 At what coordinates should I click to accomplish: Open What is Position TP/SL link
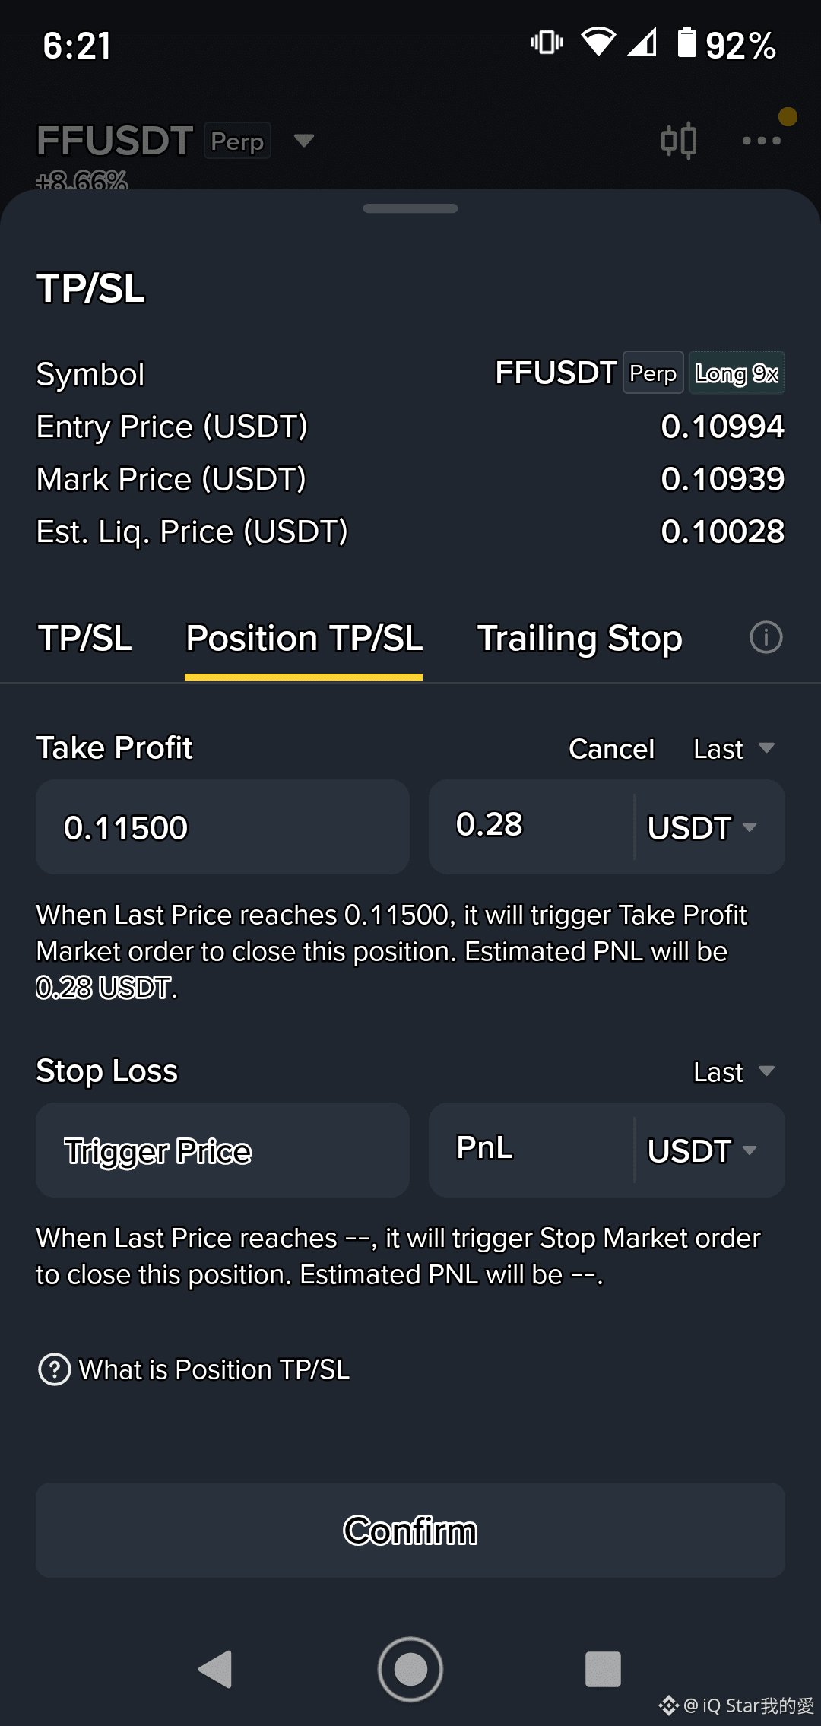(x=214, y=1369)
